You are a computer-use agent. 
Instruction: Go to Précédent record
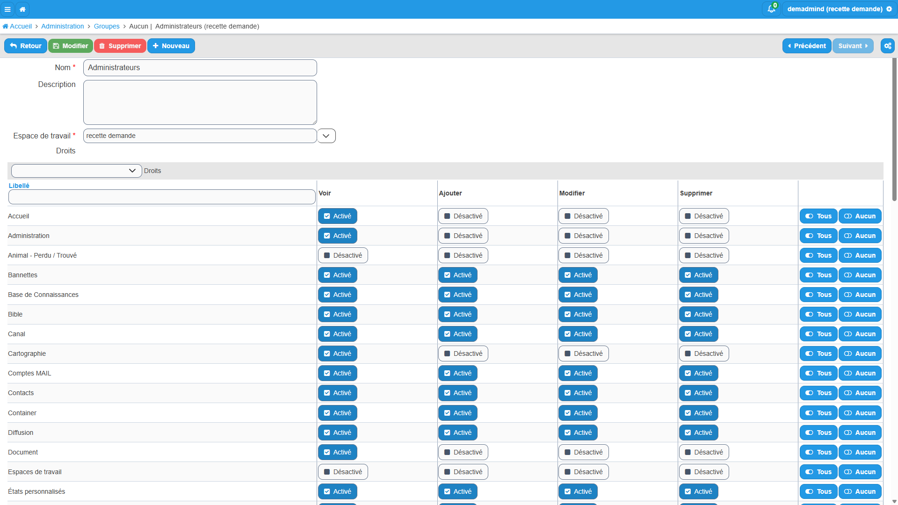pos(807,46)
